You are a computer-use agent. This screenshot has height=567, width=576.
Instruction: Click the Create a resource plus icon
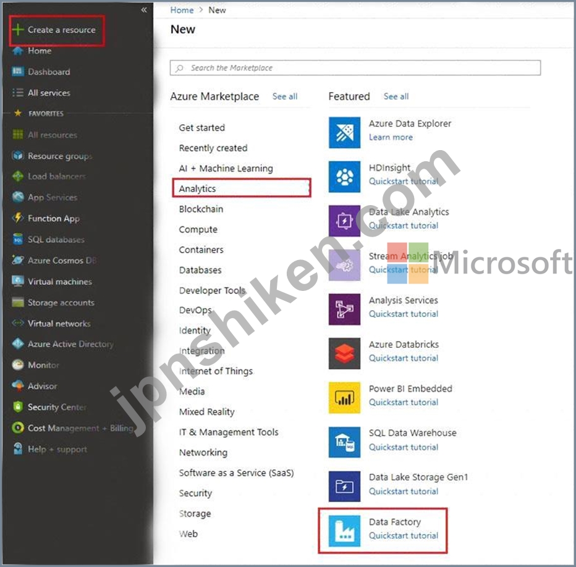[x=18, y=30]
